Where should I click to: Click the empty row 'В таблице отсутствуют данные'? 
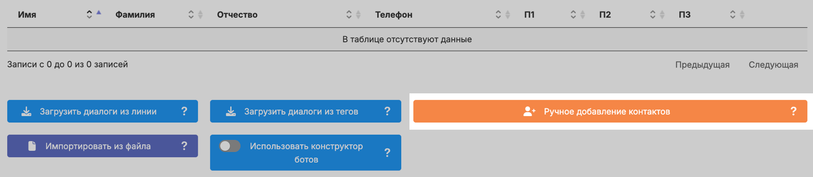click(x=407, y=39)
